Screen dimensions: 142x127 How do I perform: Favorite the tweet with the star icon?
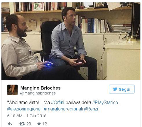[x=39, y=124]
